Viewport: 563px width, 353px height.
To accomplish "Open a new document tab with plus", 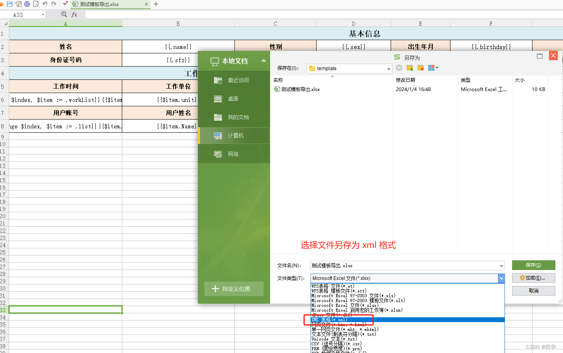I will 156,4.
